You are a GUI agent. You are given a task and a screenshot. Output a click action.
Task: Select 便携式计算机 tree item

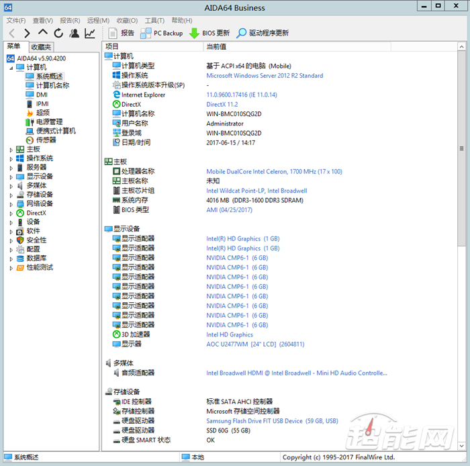[56, 131]
